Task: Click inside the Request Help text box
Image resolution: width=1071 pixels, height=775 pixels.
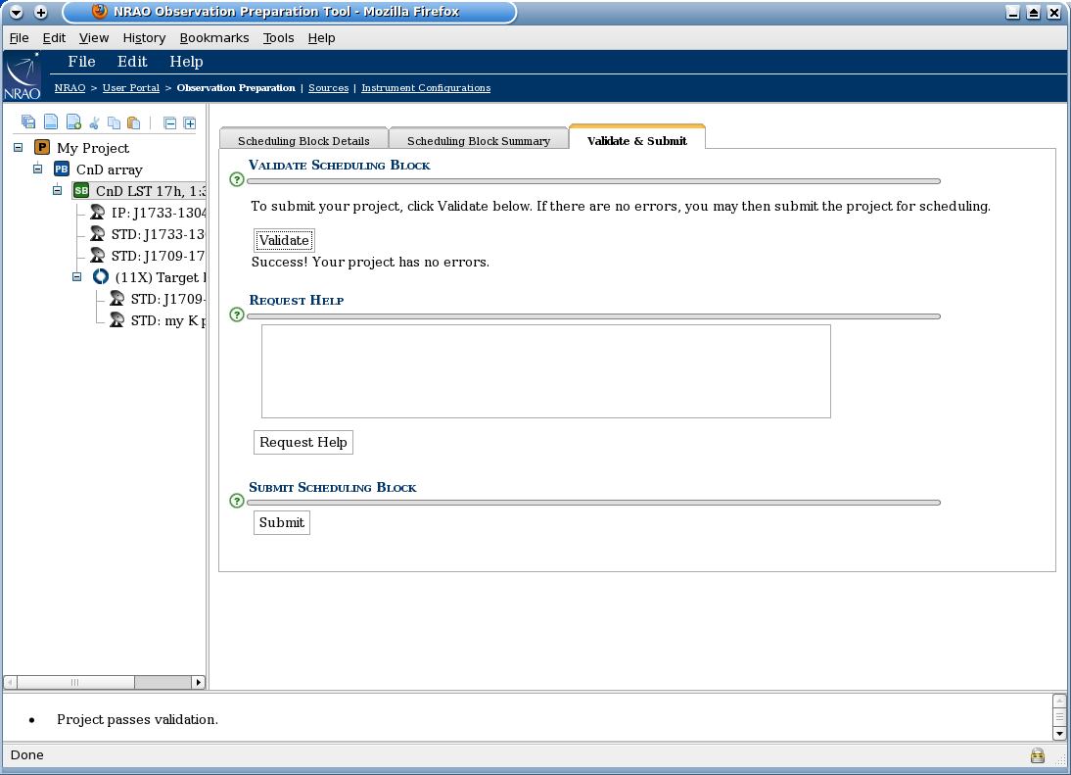Action: [545, 370]
